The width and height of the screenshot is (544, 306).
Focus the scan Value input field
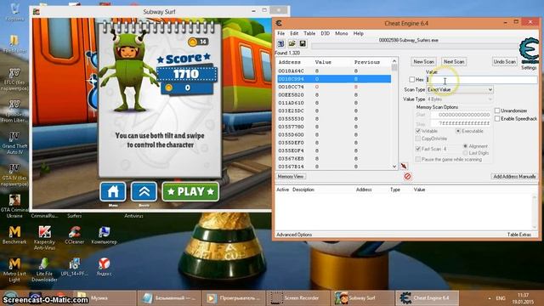point(482,80)
